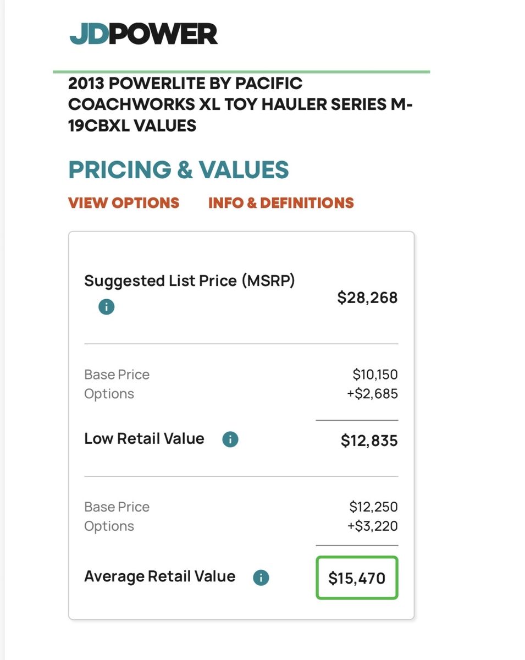Click the +$2,685 options amount

point(372,394)
